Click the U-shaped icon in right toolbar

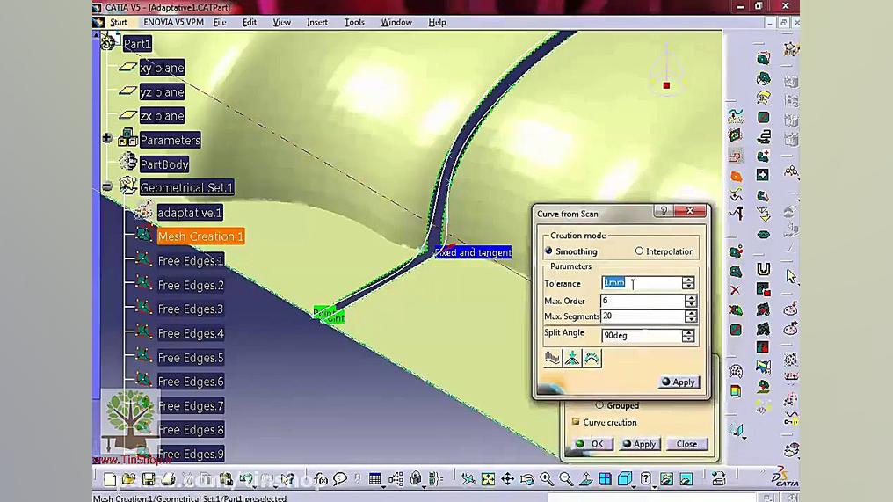(763, 269)
